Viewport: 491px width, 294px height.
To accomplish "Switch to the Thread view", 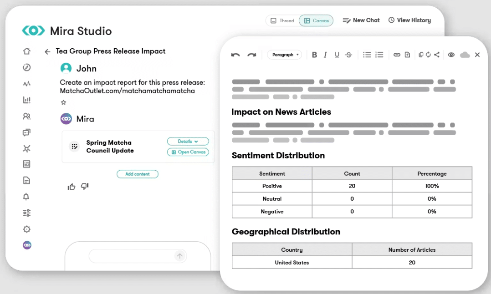I will click(282, 20).
